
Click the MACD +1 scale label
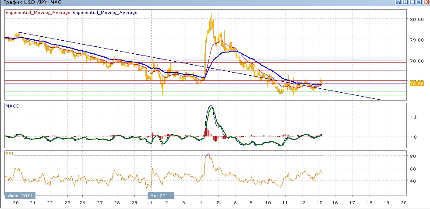coord(413,117)
